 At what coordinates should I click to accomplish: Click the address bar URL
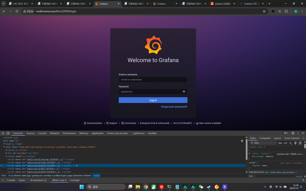56,11
